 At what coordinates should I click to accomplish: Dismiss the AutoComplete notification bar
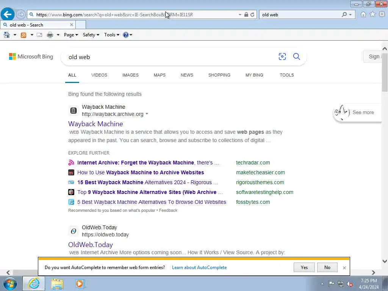344,268
